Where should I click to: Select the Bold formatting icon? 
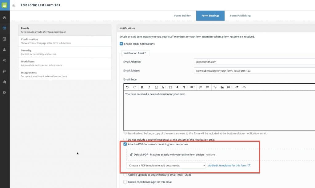[142, 87]
